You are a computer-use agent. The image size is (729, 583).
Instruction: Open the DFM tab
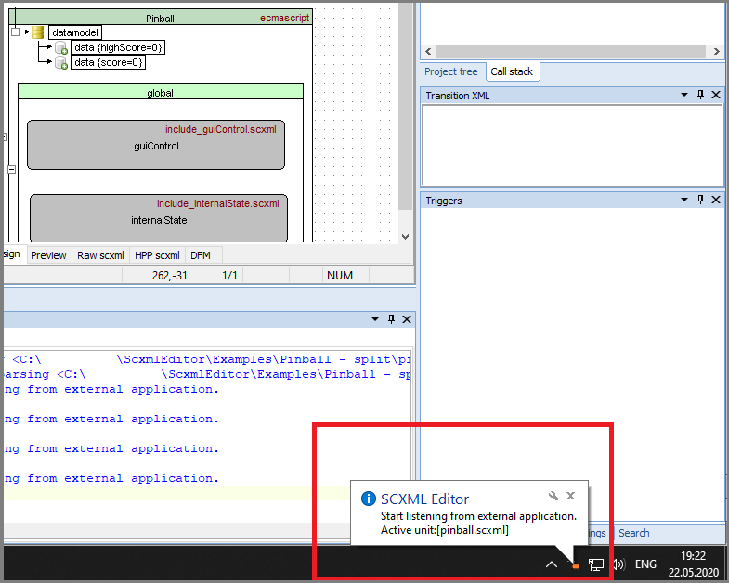click(x=201, y=255)
